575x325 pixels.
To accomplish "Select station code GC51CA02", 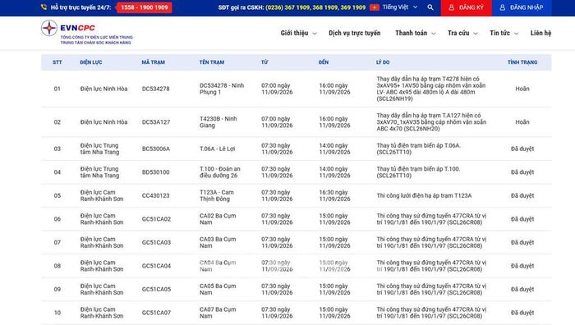I will coord(156,219).
